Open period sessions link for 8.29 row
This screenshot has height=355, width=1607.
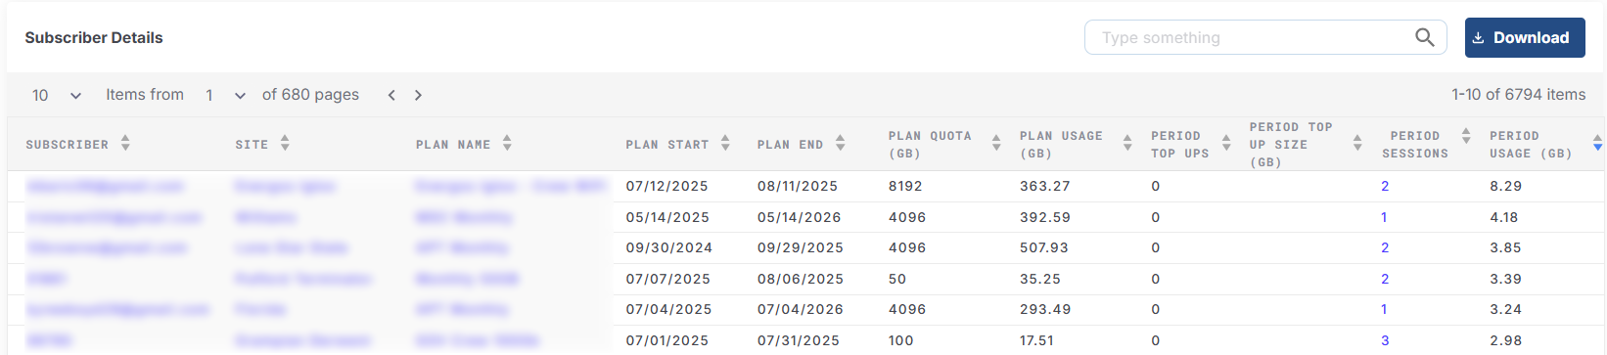[x=1385, y=186]
